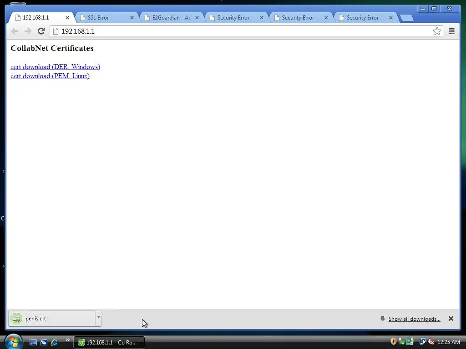Open the downloaded .crt file in the download bar
The image size is (466, 349).
pos(52,319)
